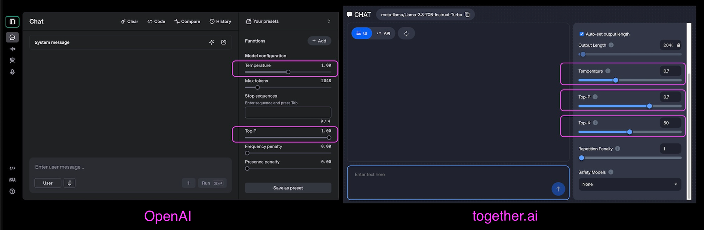Click the Stop sequences input box
This screenshot has width=704, height=230.
click(x=288, y=113)
